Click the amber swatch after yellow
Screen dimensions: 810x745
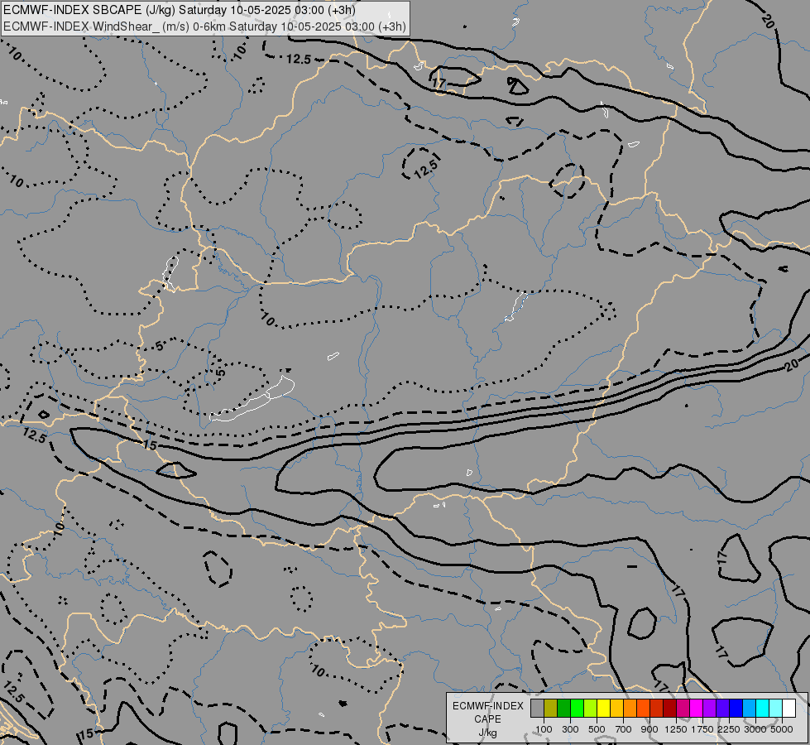click(616, 708)
